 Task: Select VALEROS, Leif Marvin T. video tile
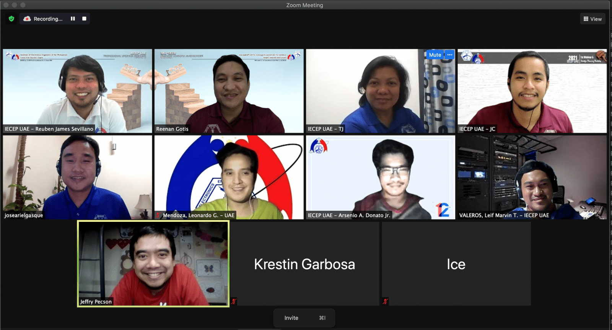532,177
